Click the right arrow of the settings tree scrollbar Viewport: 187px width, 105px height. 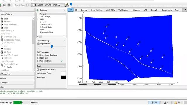65,36
